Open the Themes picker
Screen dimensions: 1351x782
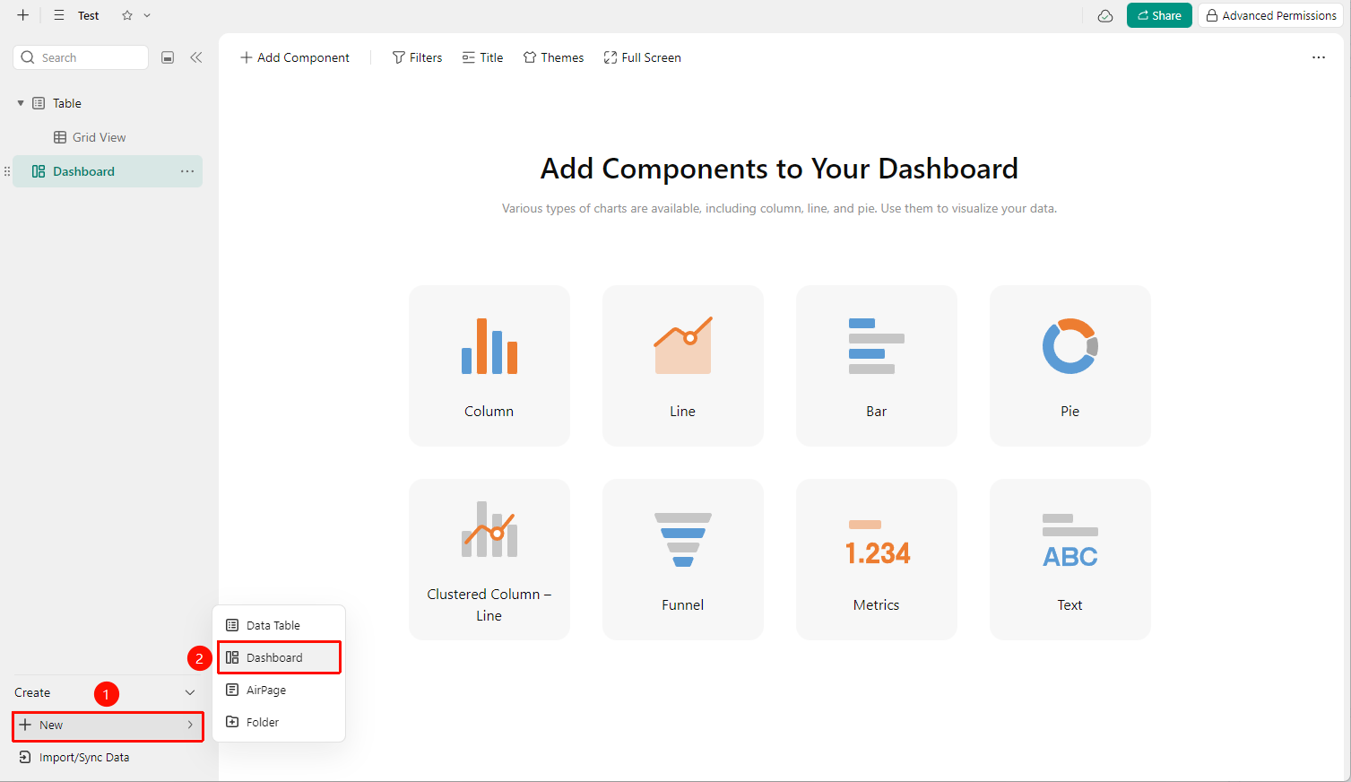coord(553,57)
